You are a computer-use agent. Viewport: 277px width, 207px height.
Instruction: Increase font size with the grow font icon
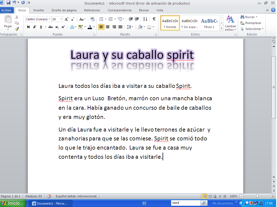pos(67,19)
